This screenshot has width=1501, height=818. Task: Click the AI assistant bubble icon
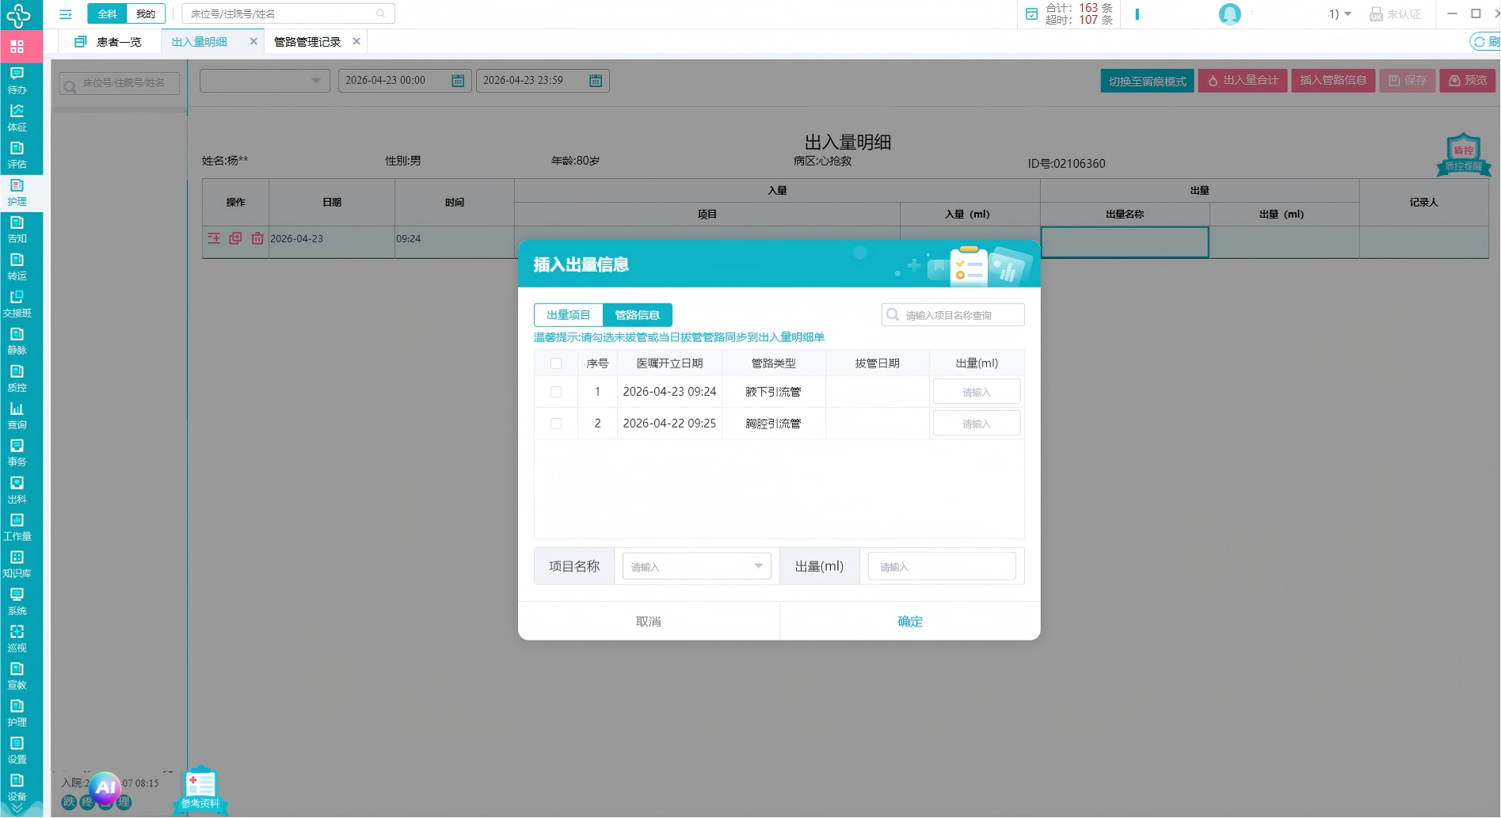tap(105, 788)
